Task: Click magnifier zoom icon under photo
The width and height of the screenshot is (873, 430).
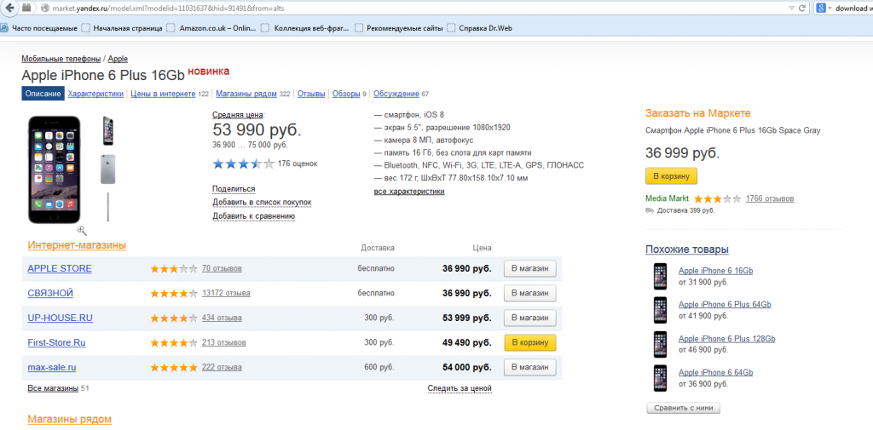Action: pos(82,230)
